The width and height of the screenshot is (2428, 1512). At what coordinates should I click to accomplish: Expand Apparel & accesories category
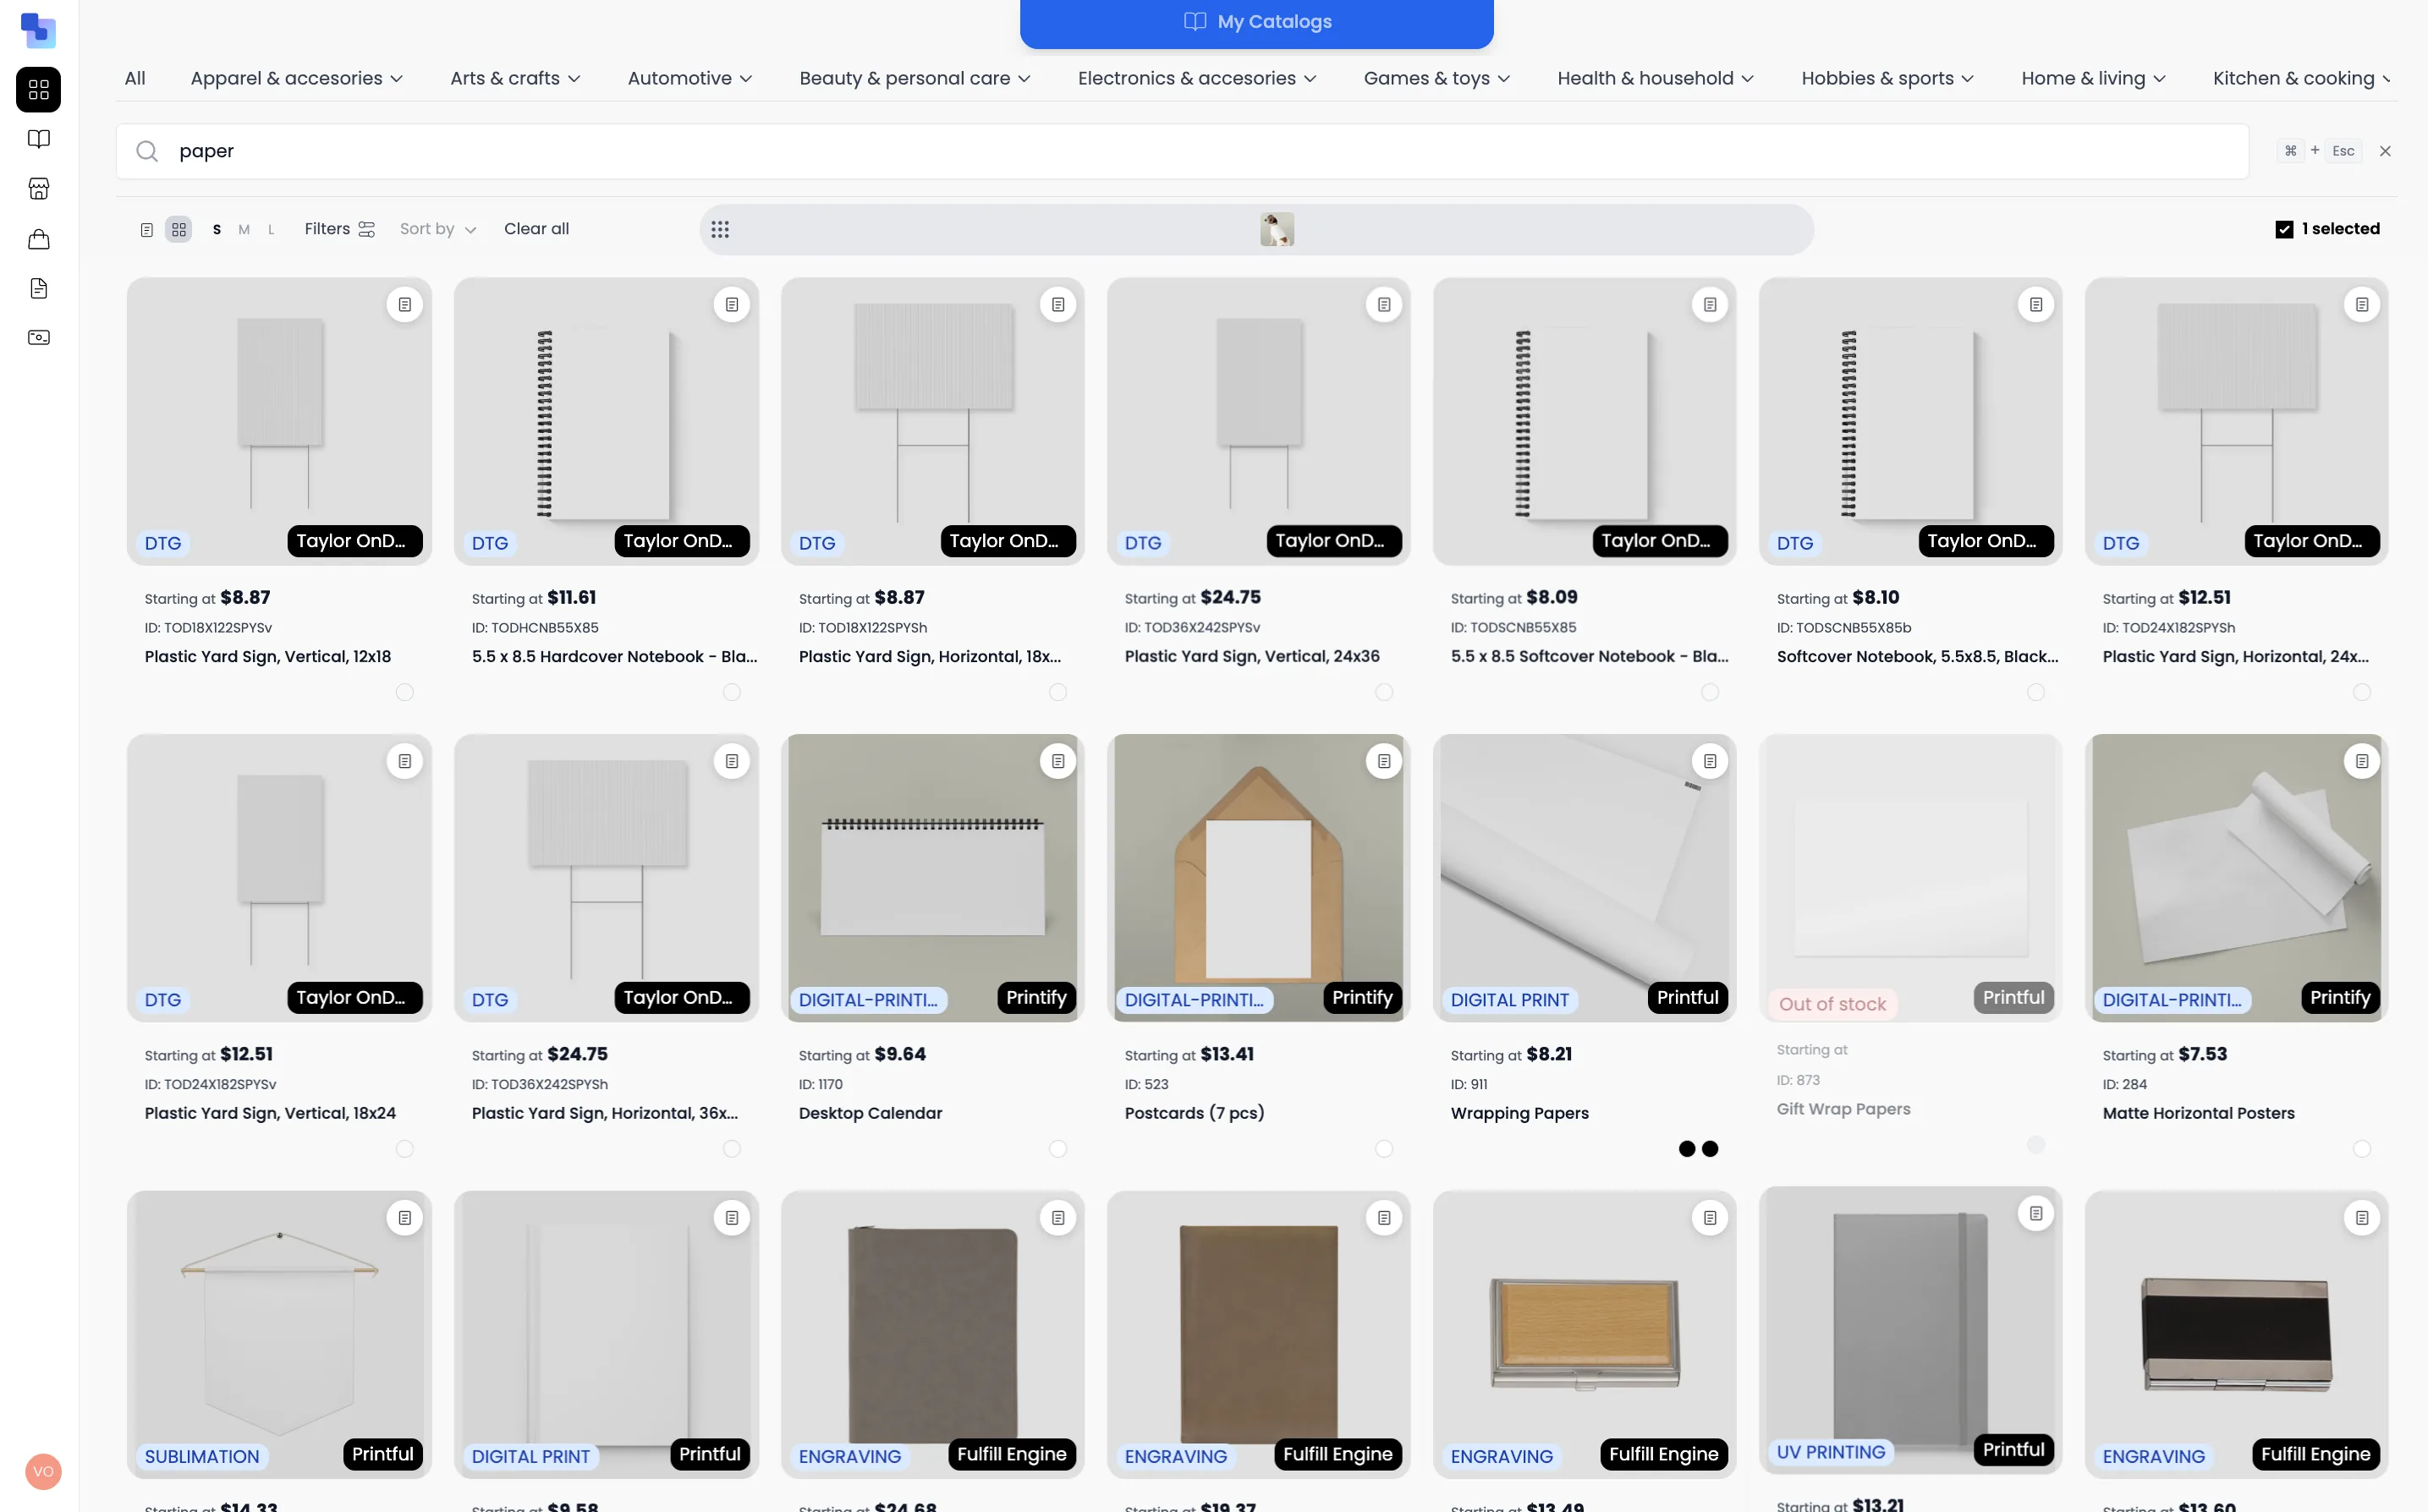point(296,78)
